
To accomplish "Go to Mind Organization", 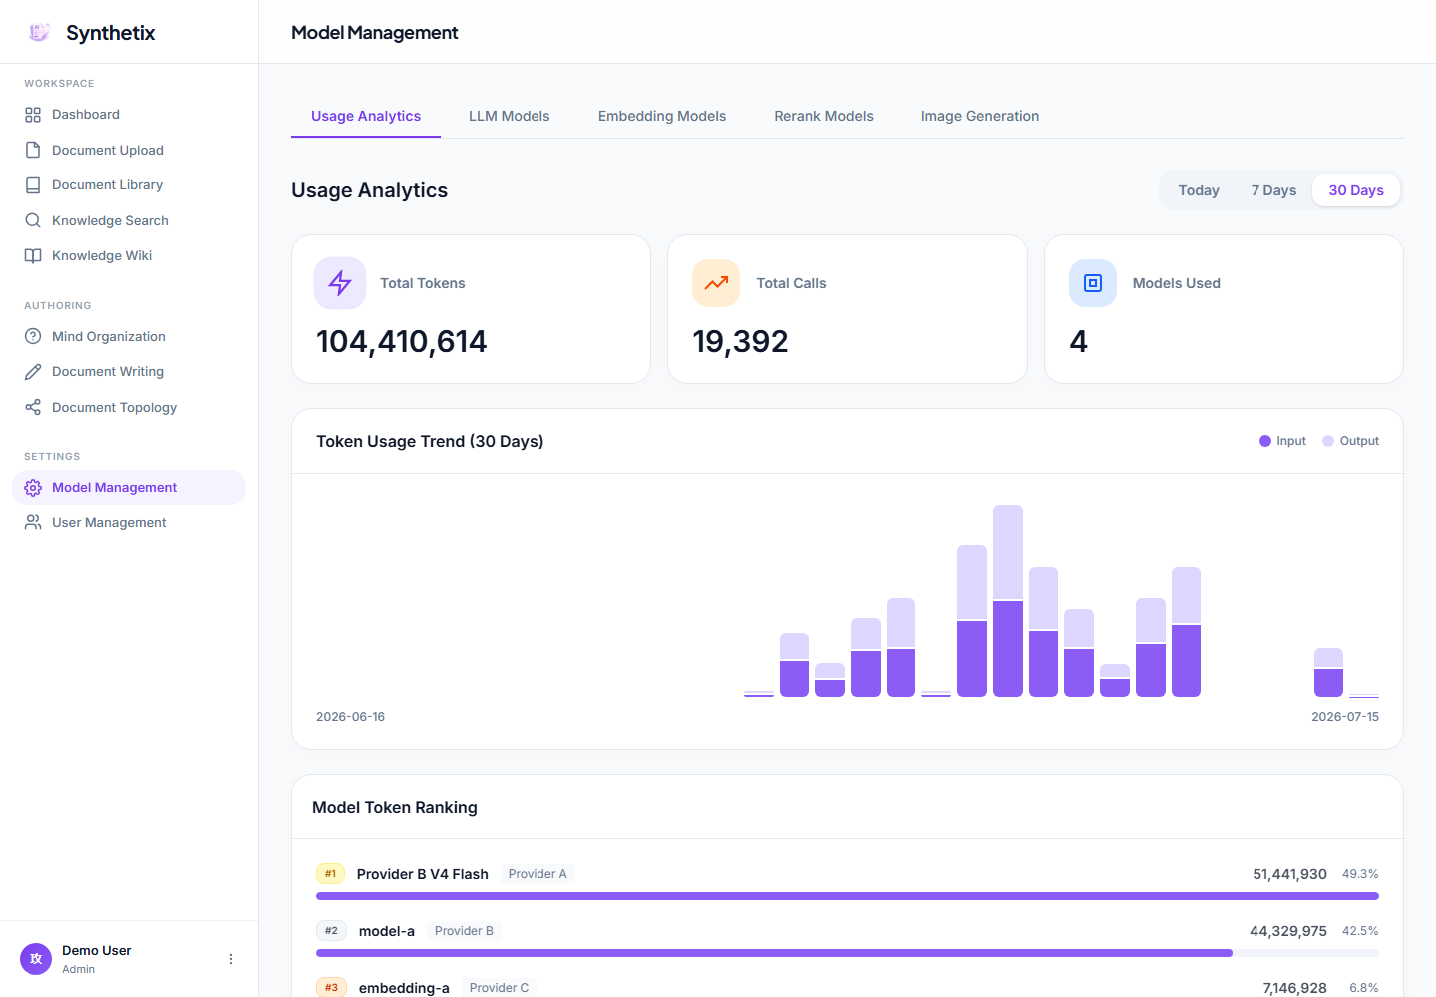I will (129, 336).
